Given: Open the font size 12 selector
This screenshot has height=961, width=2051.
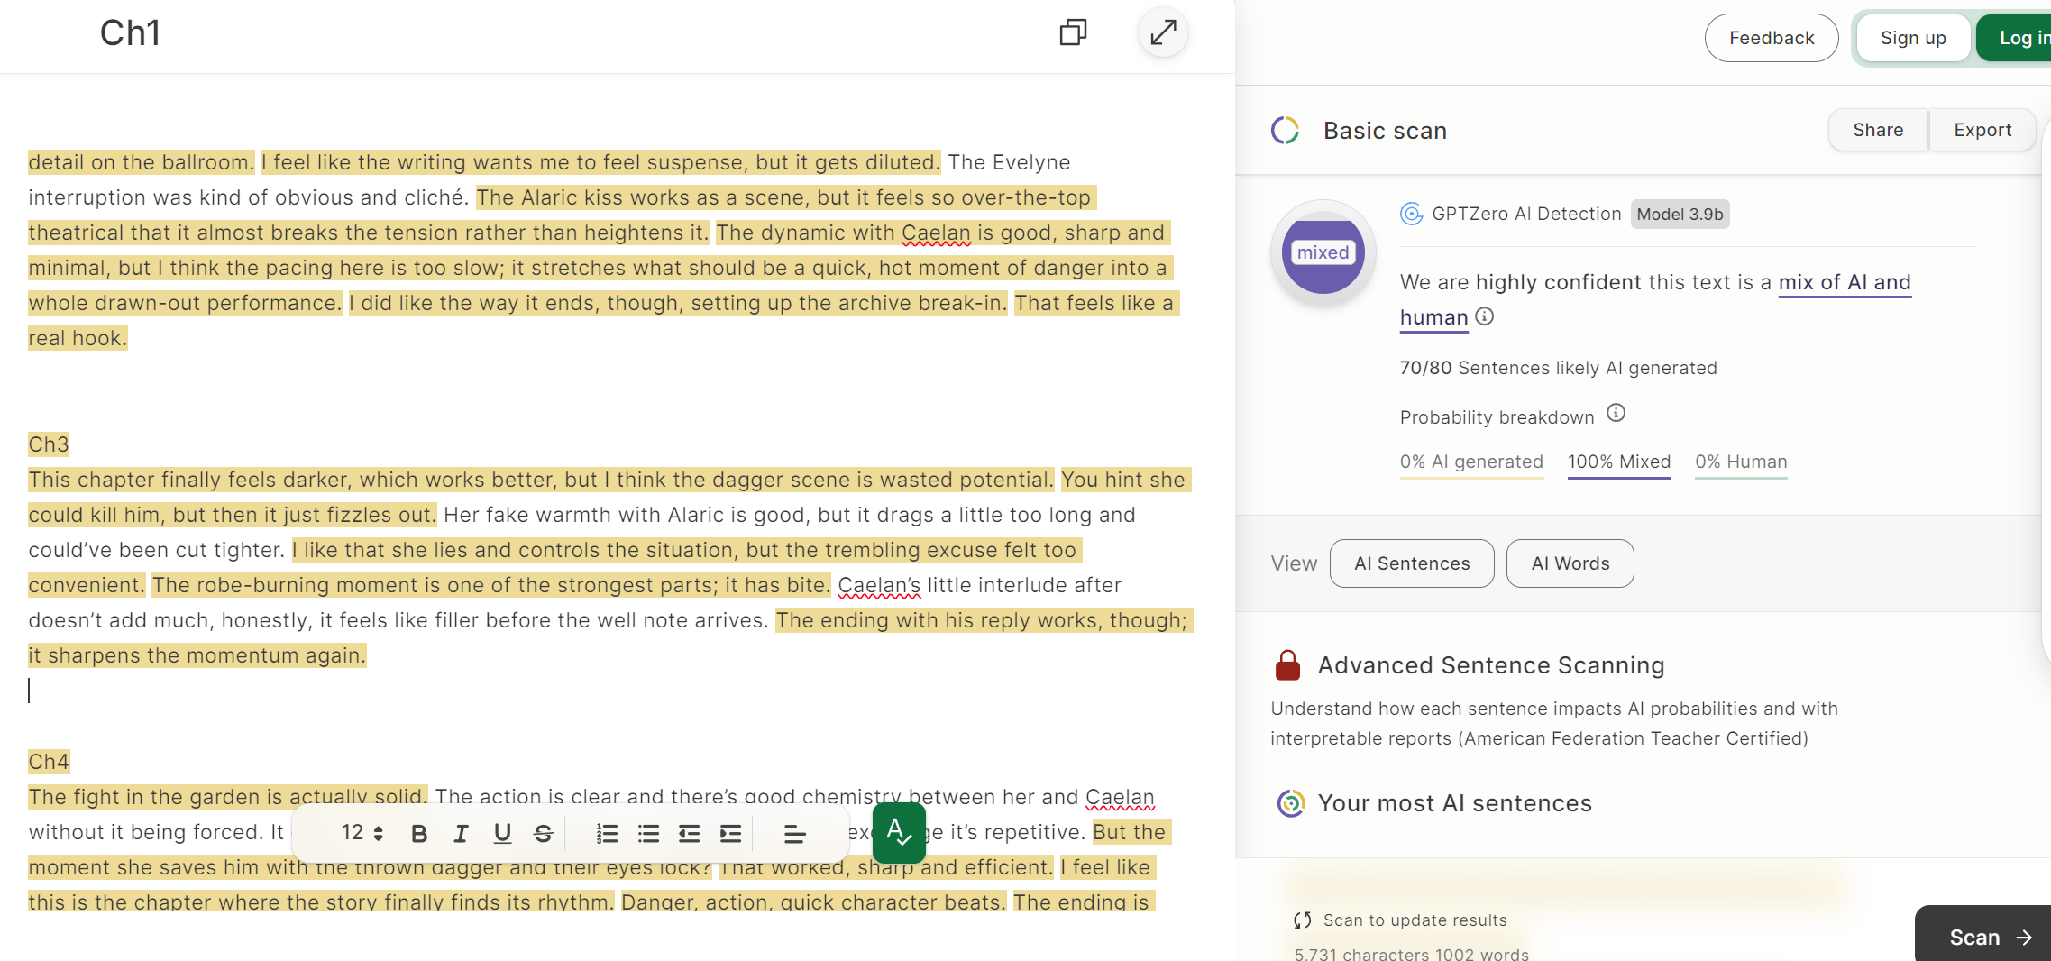Looking at the screenshot, I should [362, 833].
